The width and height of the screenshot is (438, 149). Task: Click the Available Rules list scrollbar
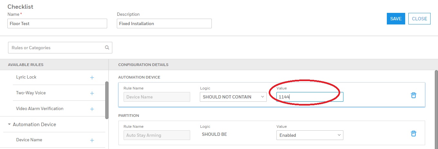(x=107, y=100)
